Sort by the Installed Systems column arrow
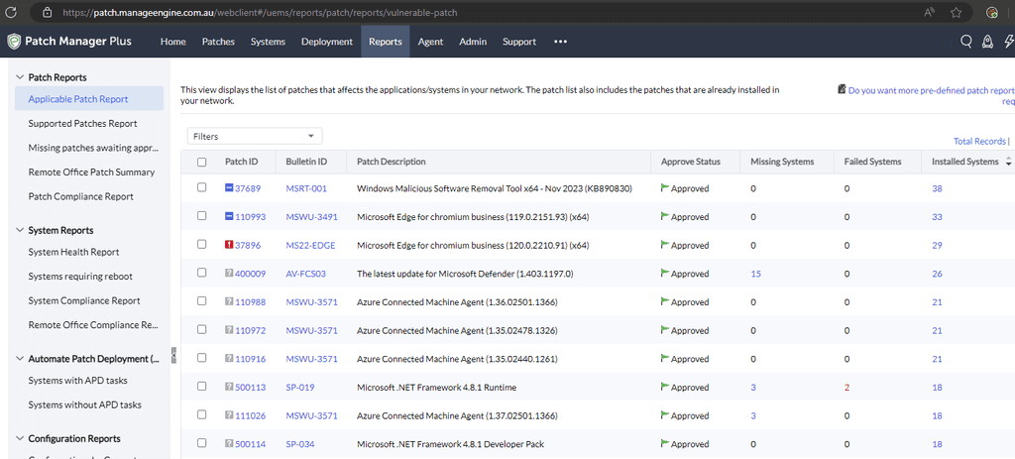The image size is (1015, 459). point(1008,162)
